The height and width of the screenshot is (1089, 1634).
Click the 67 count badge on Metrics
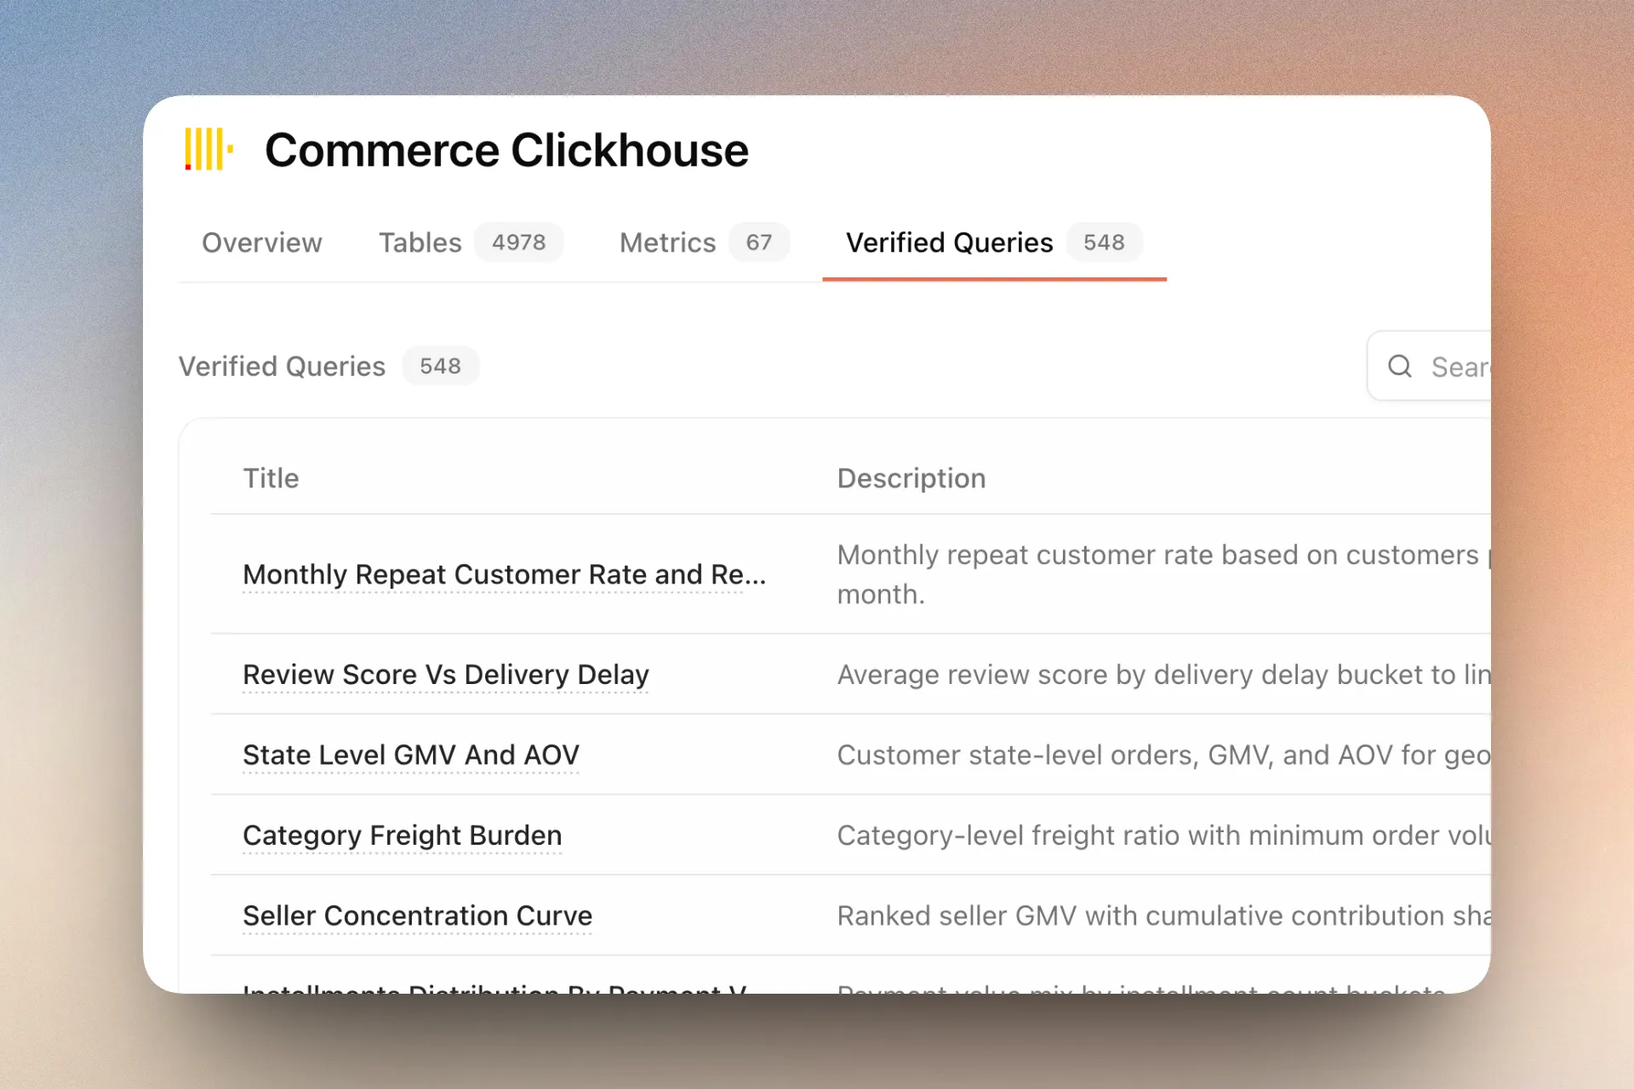[x=759, y=242]
